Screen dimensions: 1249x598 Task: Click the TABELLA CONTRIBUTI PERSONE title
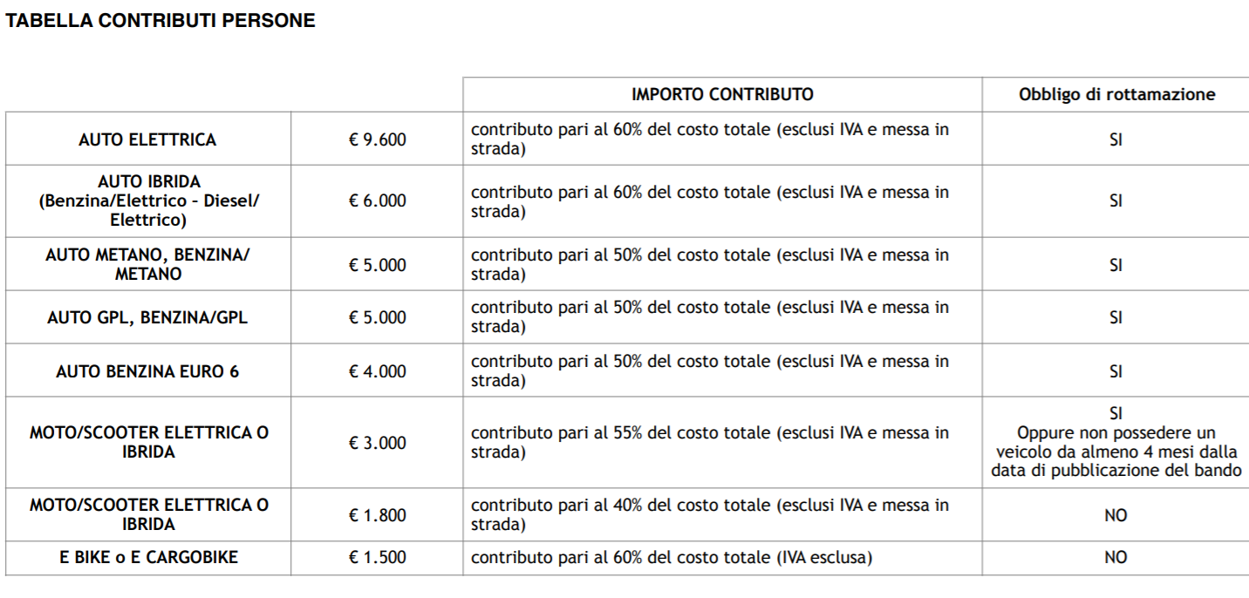coord(160,21)
